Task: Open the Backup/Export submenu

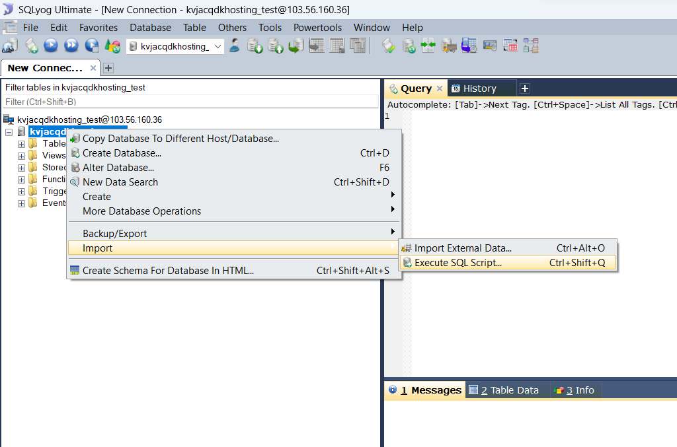Action: [234, 234]
